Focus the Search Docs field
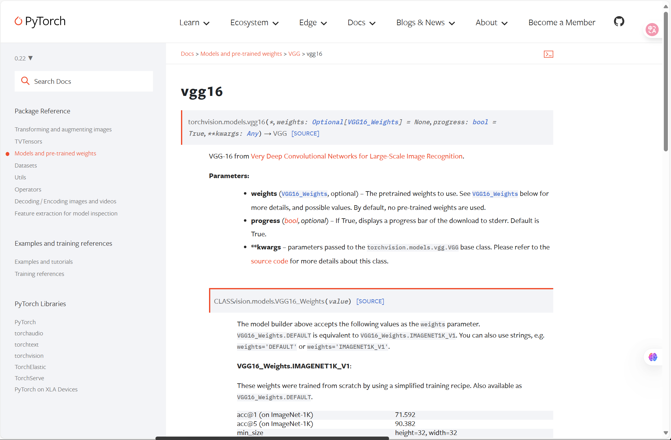The width and height of the screenshot is (671, 440). (90, 81)
